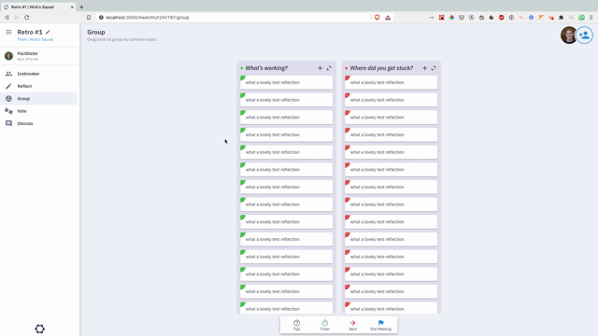Click the Group page heading
This screenshot has height=336, width=598.
(95, 33)
